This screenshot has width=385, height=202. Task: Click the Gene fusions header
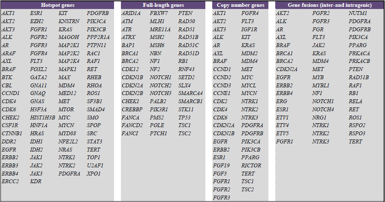pyautogui.click(x=330, y=5)
